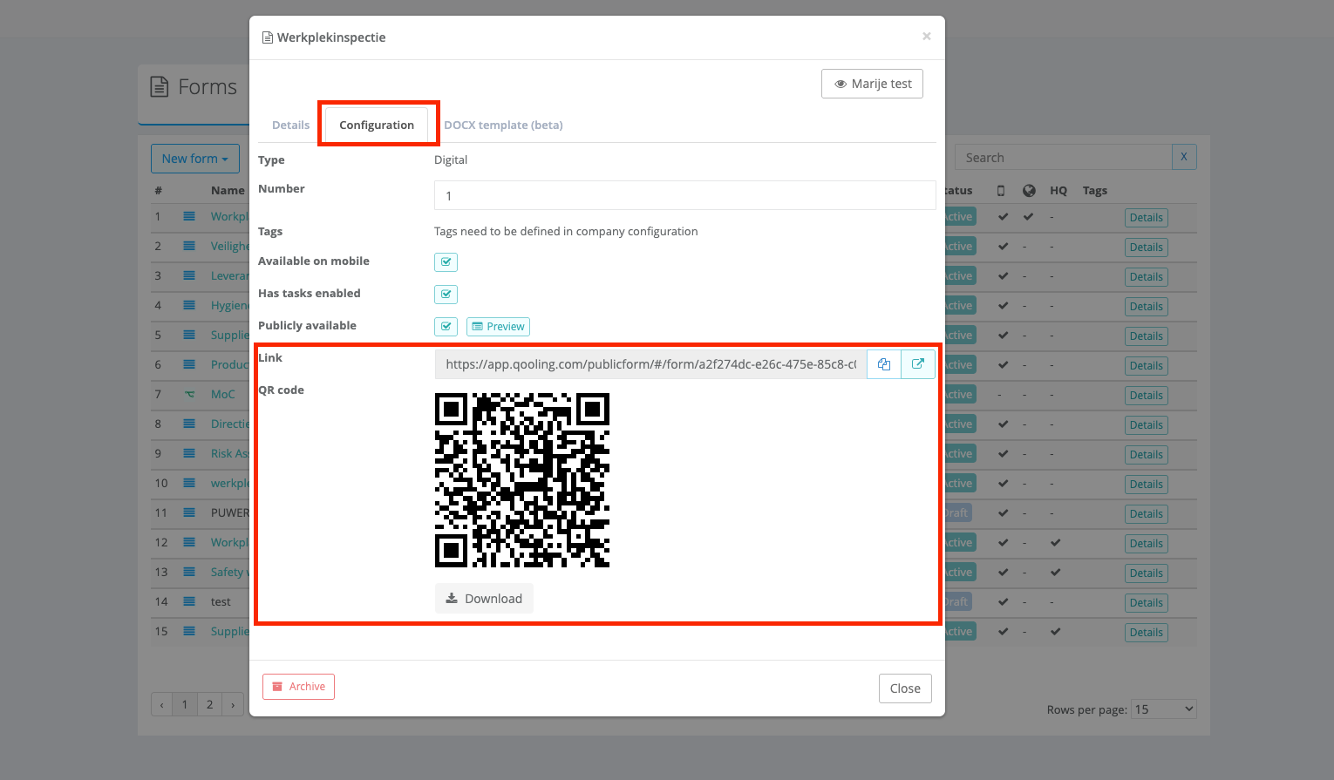Screen dimensions: 1334x780
Task: Open Details for row 15
Action: pyautogui.click(x=1146, y=633)
